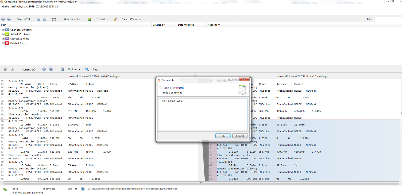402x194 pixels.
Task: Click the Options gear icon
Action: point(63,69)
